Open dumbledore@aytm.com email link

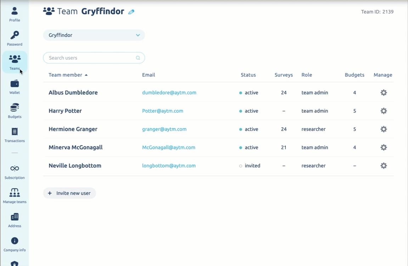point(169,93)
